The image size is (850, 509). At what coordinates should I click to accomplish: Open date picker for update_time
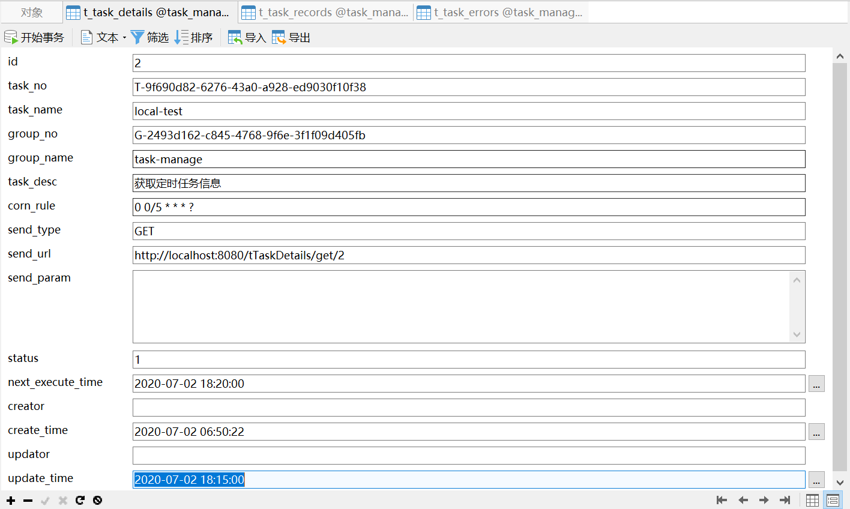pyautogui.click(x=816, y=480)
